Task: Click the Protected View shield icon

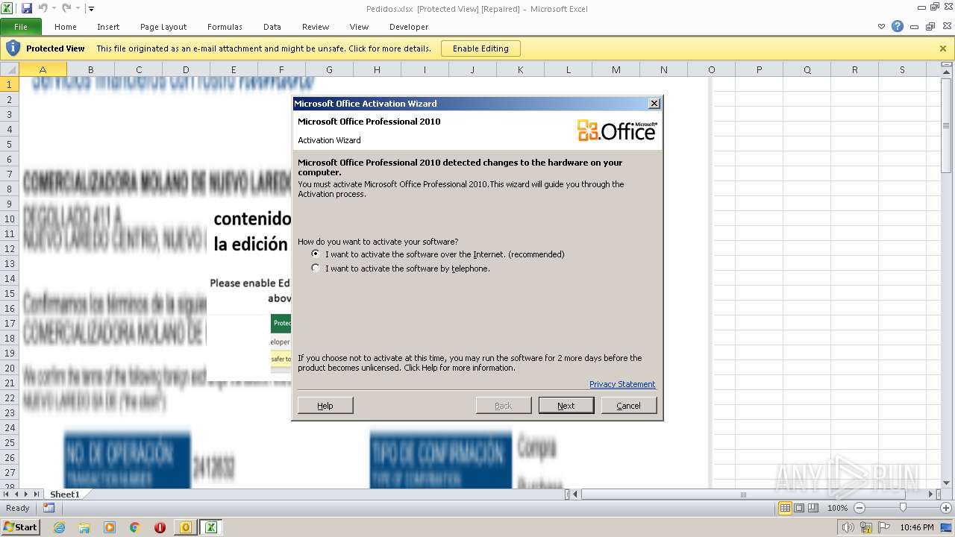Action: coord(12,48)
